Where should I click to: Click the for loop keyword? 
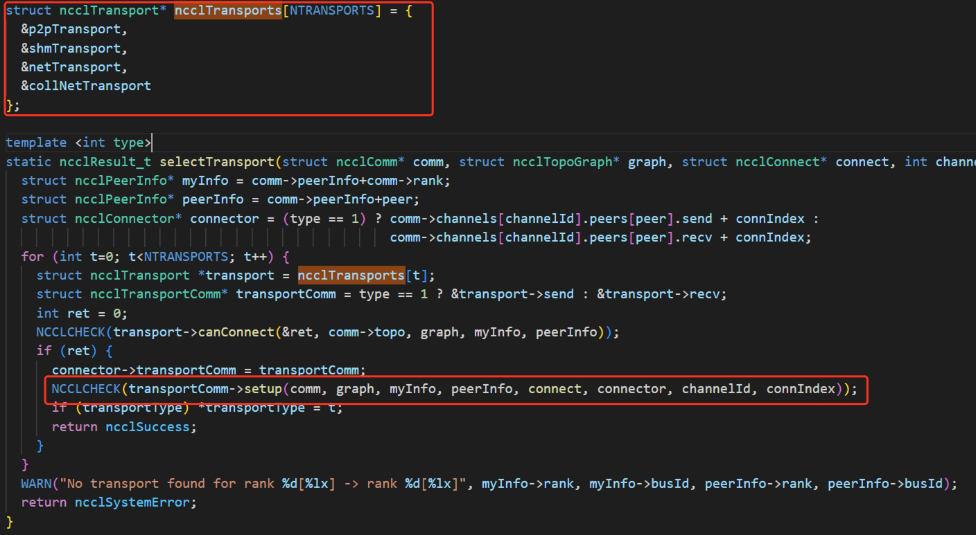[x=31, y=256]
